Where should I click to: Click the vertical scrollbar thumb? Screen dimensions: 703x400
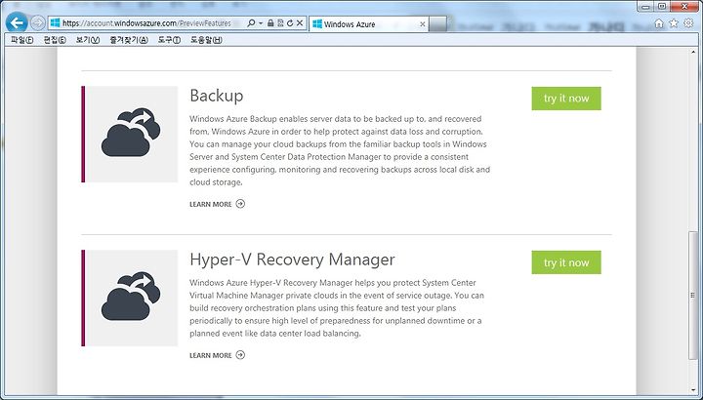(693, 295)
